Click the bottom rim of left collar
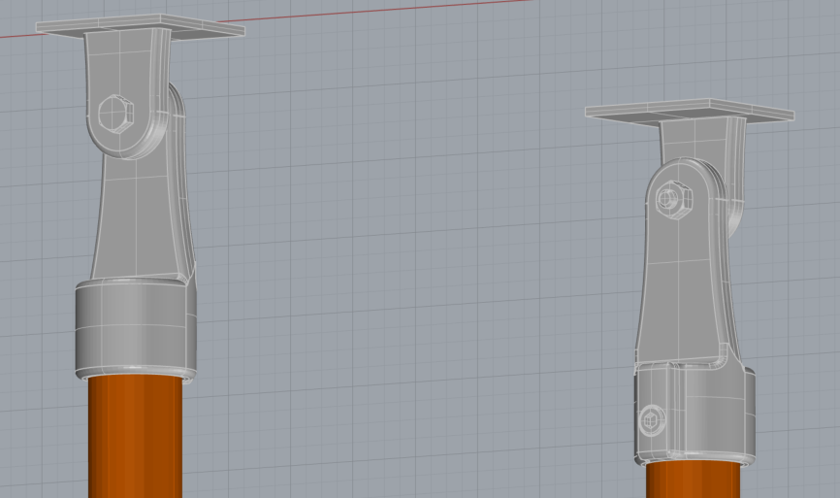 click(x=134, y=372)
